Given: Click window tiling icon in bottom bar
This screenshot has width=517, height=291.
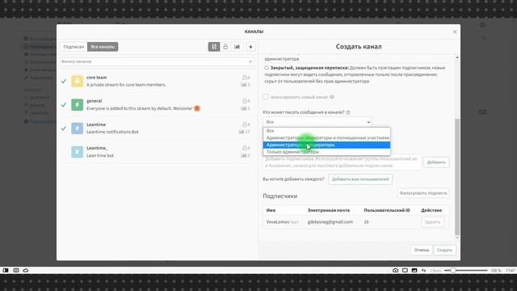Looking at the screenshot, I should (405, 270).
